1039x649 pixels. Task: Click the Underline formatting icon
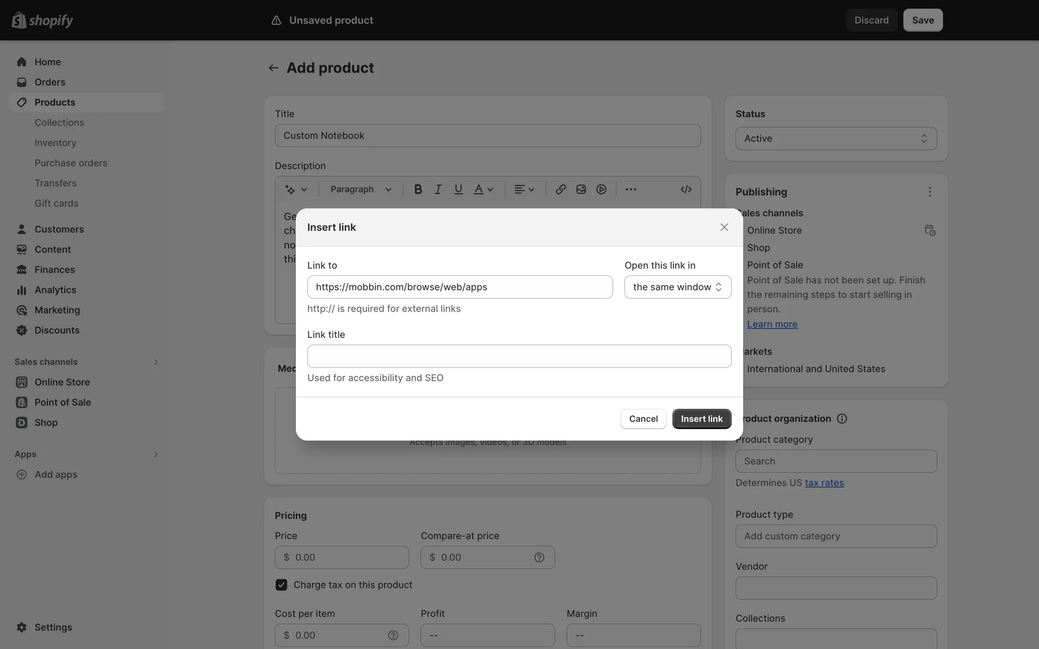pyautogui.click(x=458, y=189)
